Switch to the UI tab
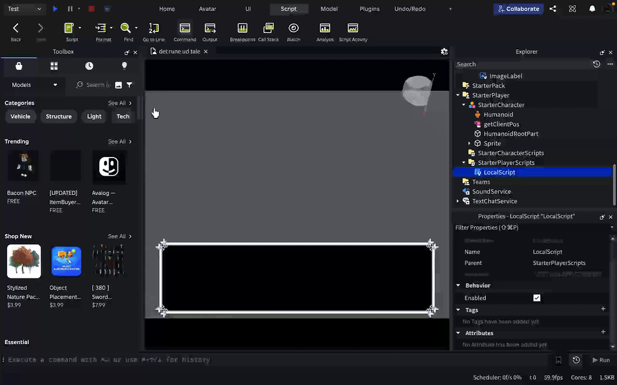Viewport: 617px width, 385px height. tap(248, 8)
